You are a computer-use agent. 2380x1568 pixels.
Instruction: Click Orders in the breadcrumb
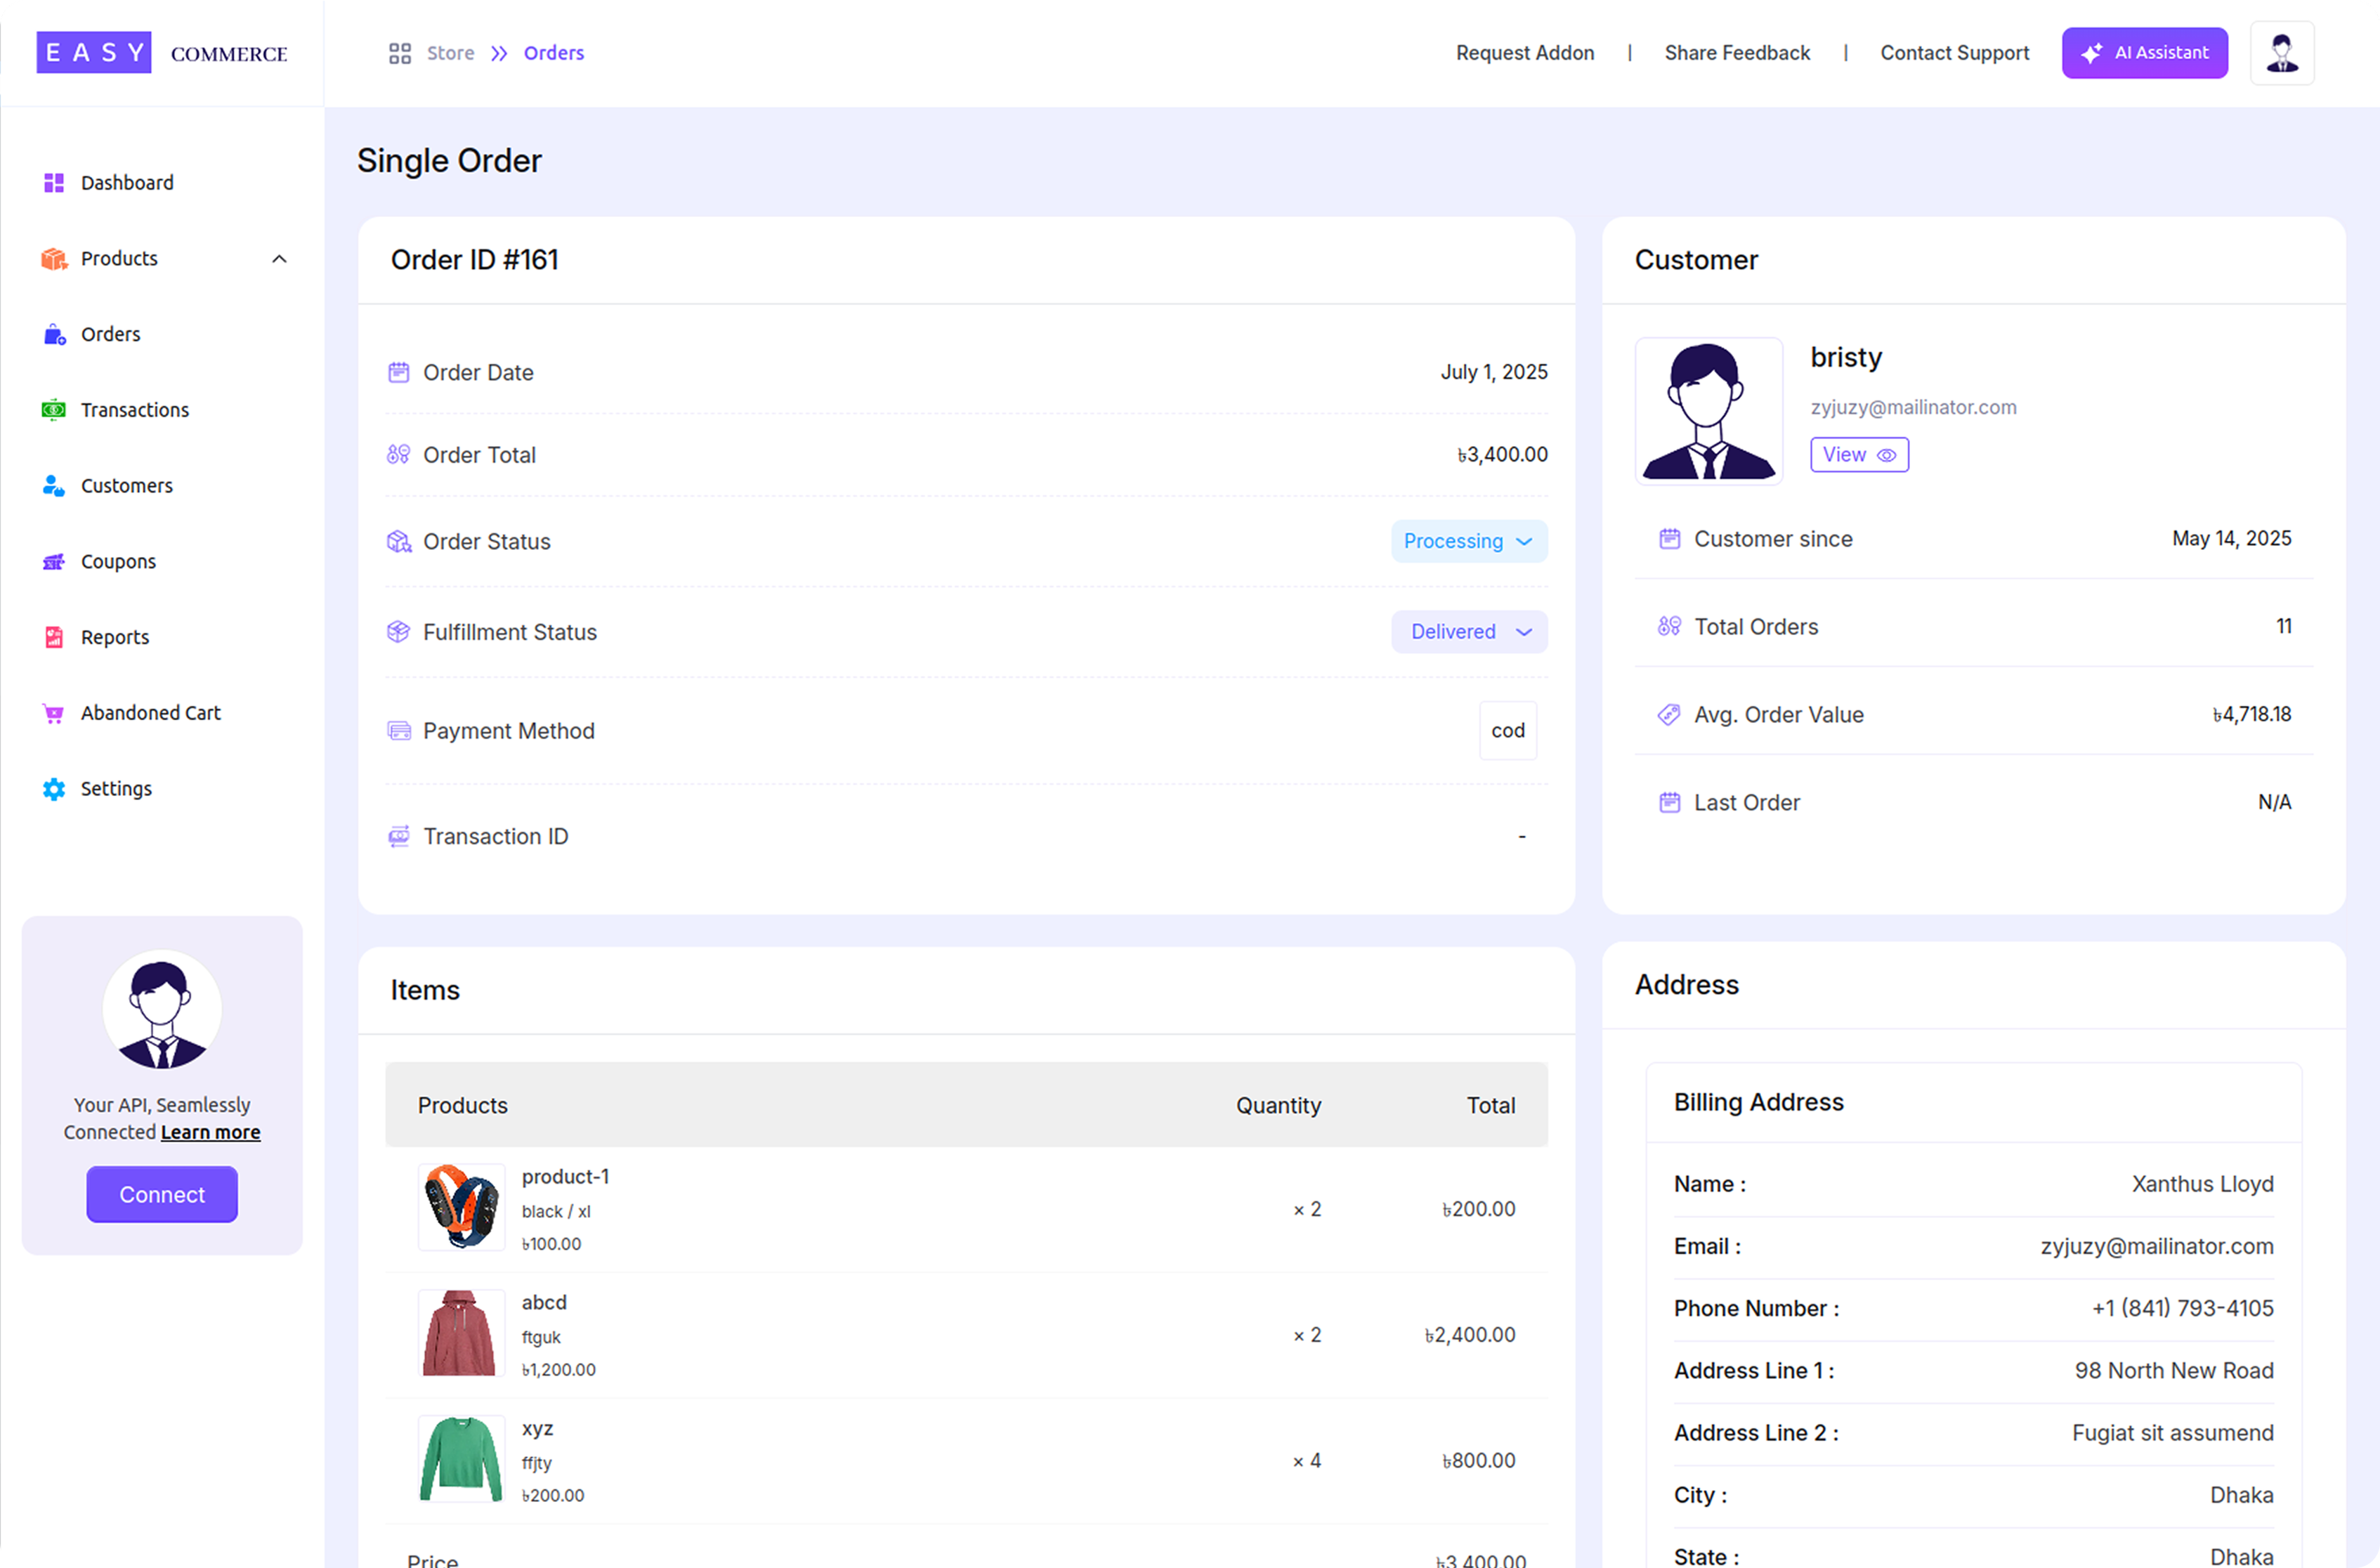click(553, 53)
